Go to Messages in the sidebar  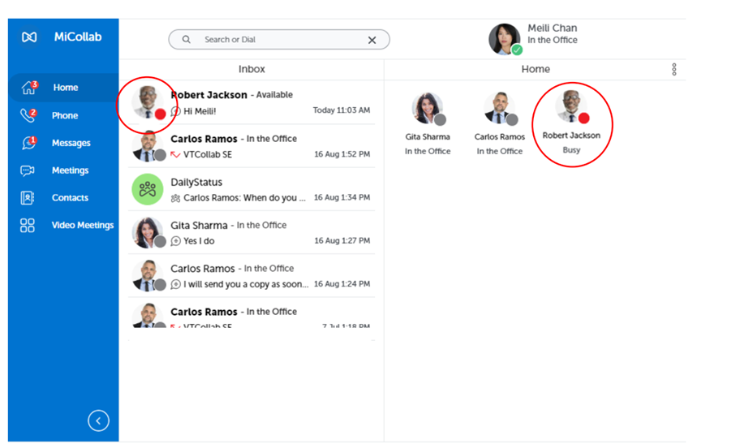63,143
